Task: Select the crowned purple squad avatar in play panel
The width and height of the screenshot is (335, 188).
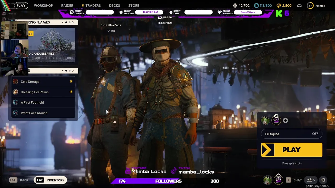Action: (276, 120)
